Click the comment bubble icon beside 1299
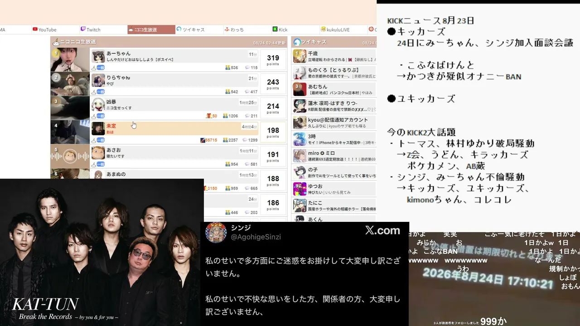 [245, 140]
